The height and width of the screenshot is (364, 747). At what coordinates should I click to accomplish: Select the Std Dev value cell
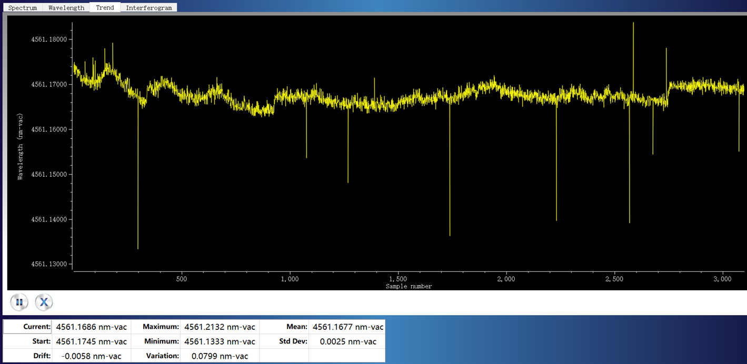point(347,341)
